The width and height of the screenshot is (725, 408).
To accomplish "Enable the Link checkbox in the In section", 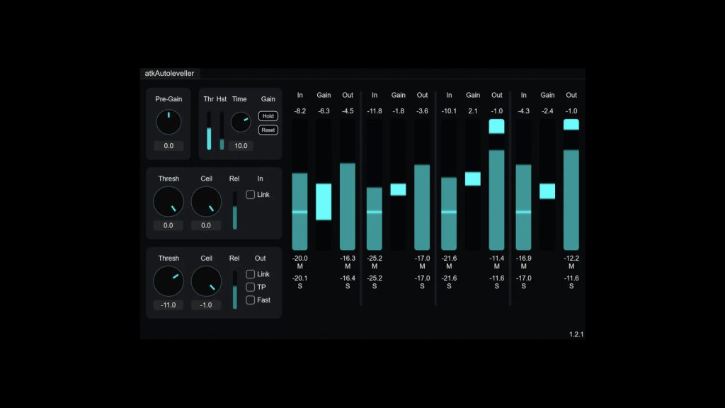I will pos(250,194).
